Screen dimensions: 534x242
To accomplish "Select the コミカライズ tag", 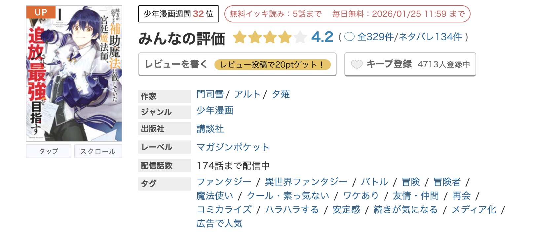I will point(224,210).
